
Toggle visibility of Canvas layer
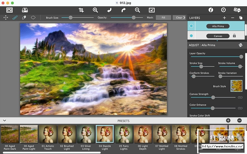click(191, 36)
